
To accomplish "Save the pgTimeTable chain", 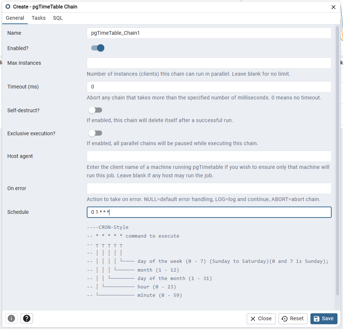I will click(x=324, y=318).
